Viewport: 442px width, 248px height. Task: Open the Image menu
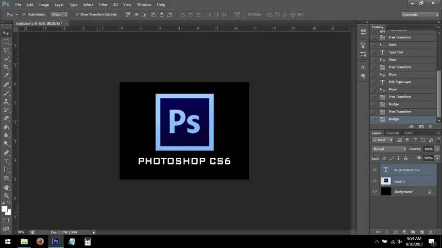[x=43, y=4]
